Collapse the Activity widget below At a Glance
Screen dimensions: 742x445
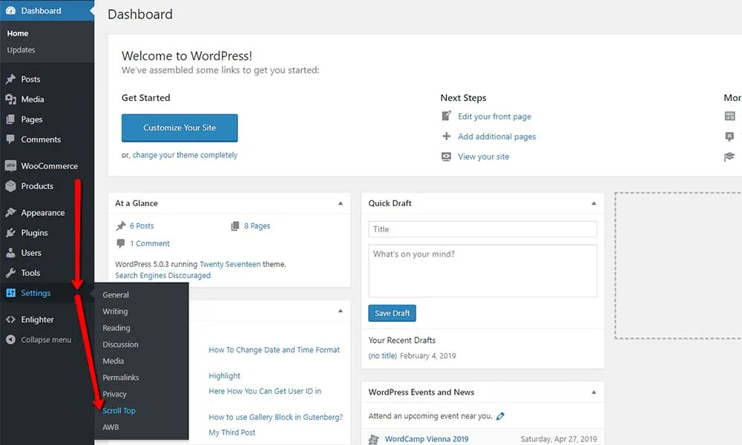click(341, 311)
